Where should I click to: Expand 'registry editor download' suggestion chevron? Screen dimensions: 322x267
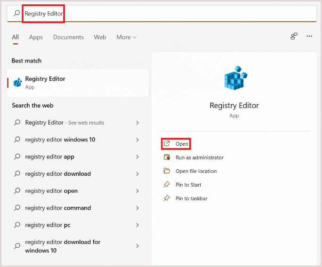tap(137, 174)
